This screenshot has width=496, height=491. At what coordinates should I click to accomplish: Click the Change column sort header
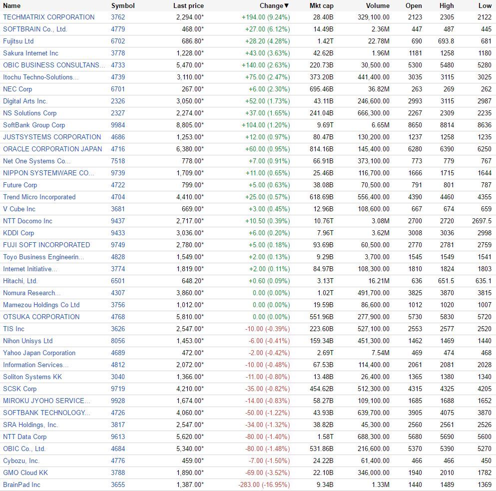(x=274, y=5)
